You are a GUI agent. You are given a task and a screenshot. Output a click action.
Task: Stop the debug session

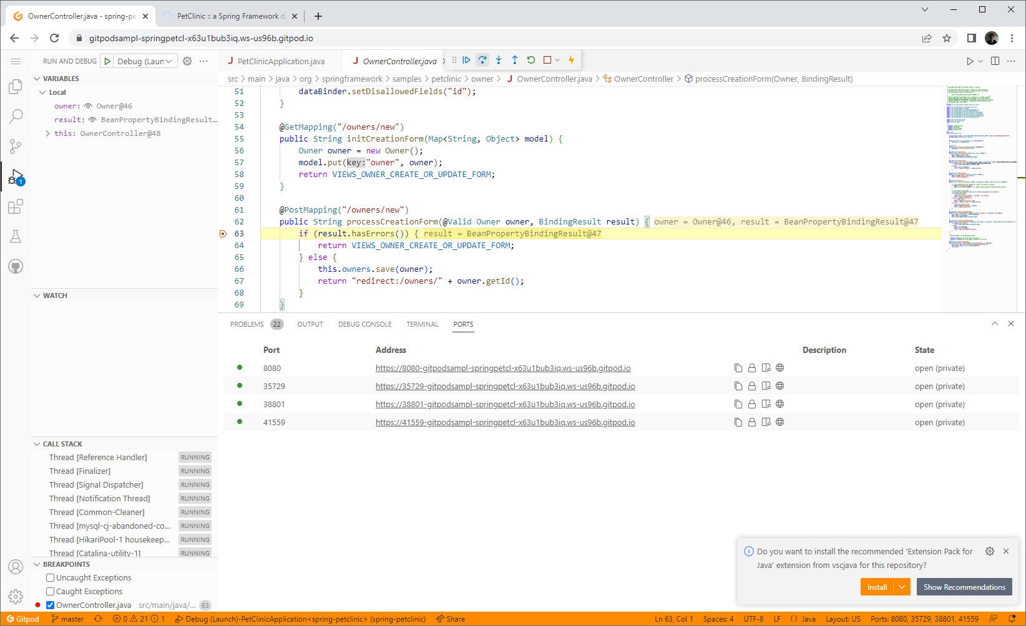[547, 60]
